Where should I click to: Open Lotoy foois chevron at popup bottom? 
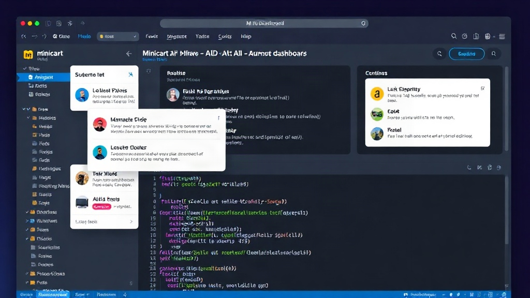click(131, 221)
